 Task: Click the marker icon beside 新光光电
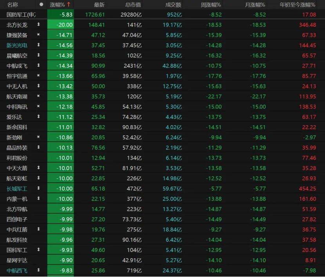pos(38,45)
